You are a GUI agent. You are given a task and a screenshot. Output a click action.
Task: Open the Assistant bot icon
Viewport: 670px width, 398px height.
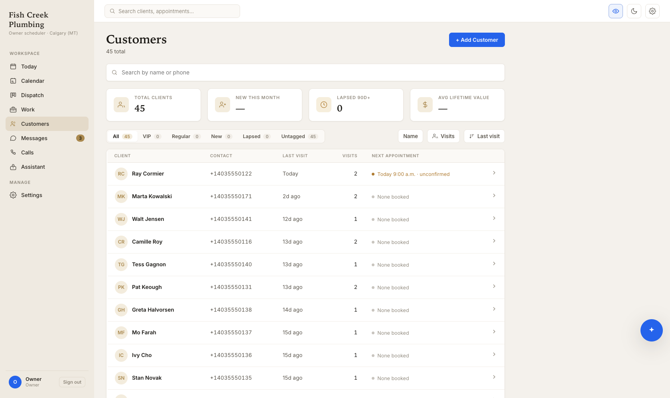point(13,167)
